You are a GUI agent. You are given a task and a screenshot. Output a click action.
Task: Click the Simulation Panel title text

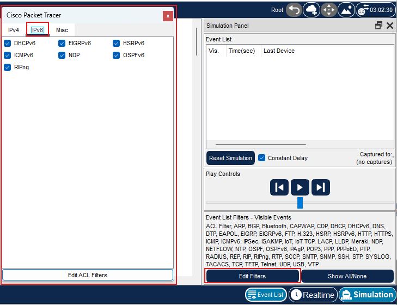tap(228, 26)
